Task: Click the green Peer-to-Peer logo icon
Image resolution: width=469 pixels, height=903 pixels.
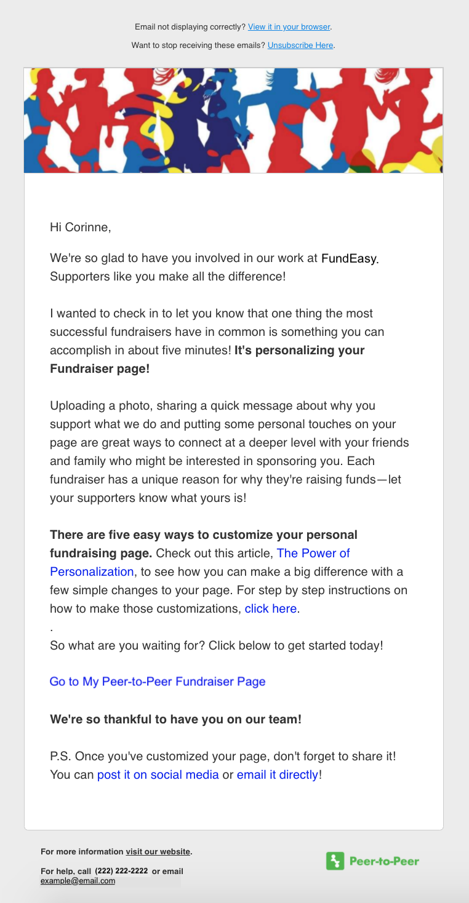Action: (x=335, y=861)
